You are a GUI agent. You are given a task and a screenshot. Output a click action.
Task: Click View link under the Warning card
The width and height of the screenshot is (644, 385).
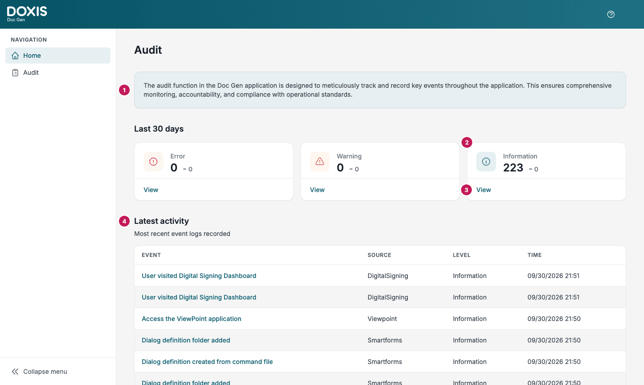coord(317,190)
